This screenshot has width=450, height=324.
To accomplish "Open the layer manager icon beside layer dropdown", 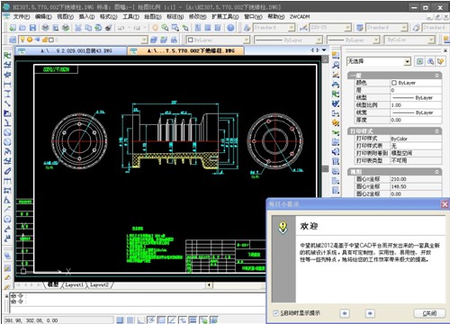I will [x=13, y=40].
